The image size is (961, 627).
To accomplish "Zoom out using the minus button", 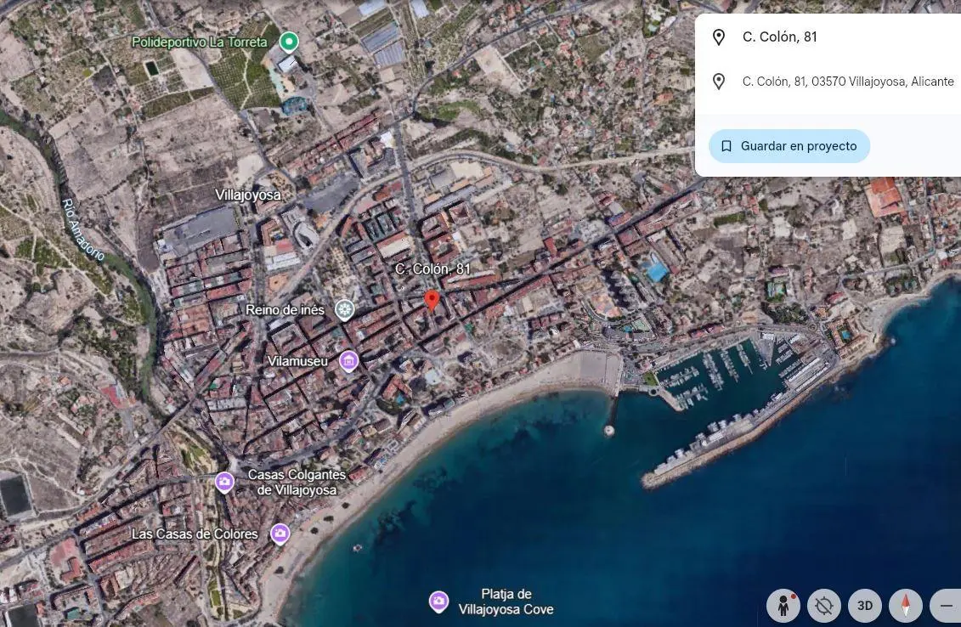I will [946, 606].
